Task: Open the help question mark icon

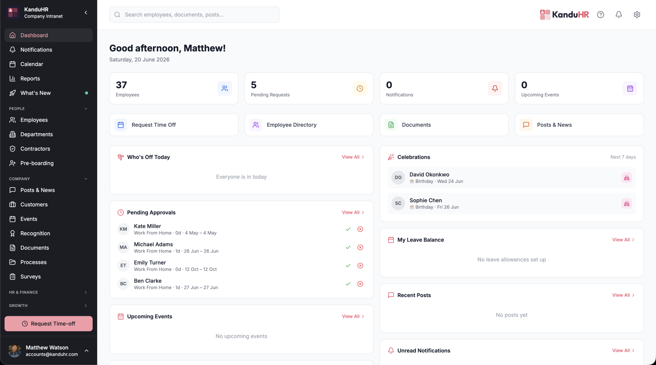Action: coord(600,15)
